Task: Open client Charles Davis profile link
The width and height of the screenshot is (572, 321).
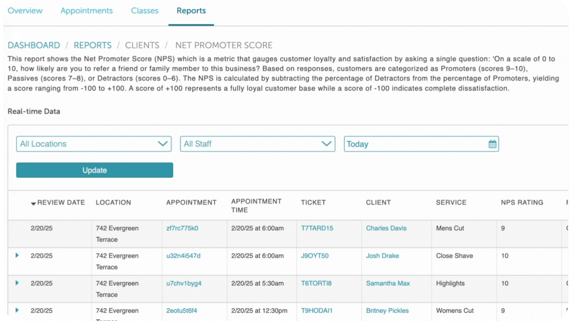Action: [x=386, y=228]
